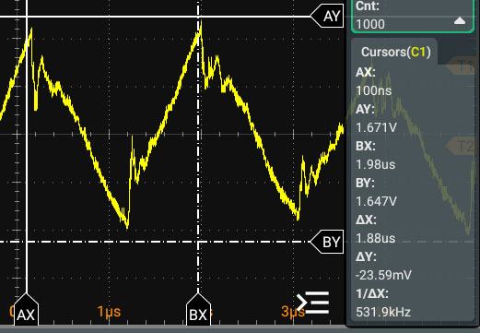Select the BX 1.98us value

pos(376,164)
